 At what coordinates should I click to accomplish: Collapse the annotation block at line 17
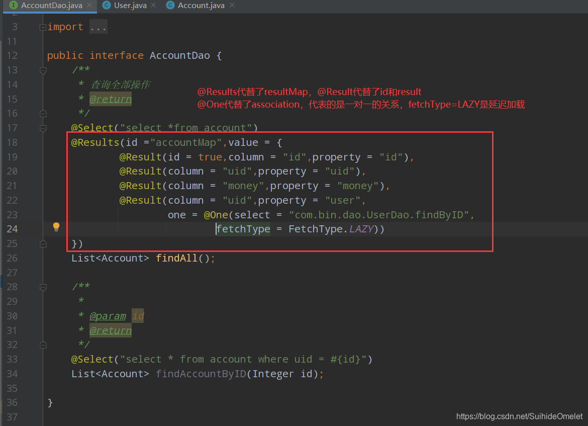[x=43, y=128]
